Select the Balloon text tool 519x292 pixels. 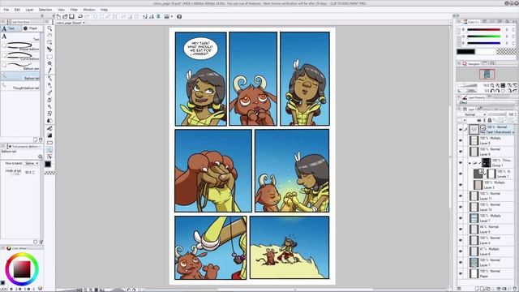(49, 149)
